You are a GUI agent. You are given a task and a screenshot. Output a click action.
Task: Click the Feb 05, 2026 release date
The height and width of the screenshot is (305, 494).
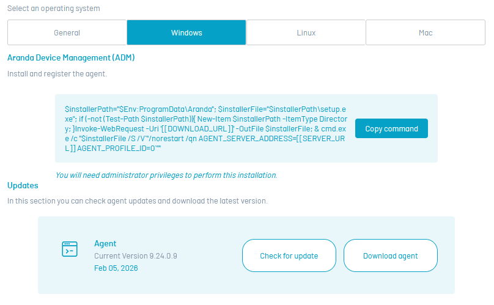click(116, 268)
